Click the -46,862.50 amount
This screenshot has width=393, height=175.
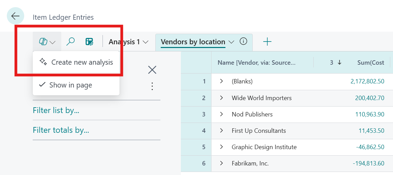click(370, 147)
